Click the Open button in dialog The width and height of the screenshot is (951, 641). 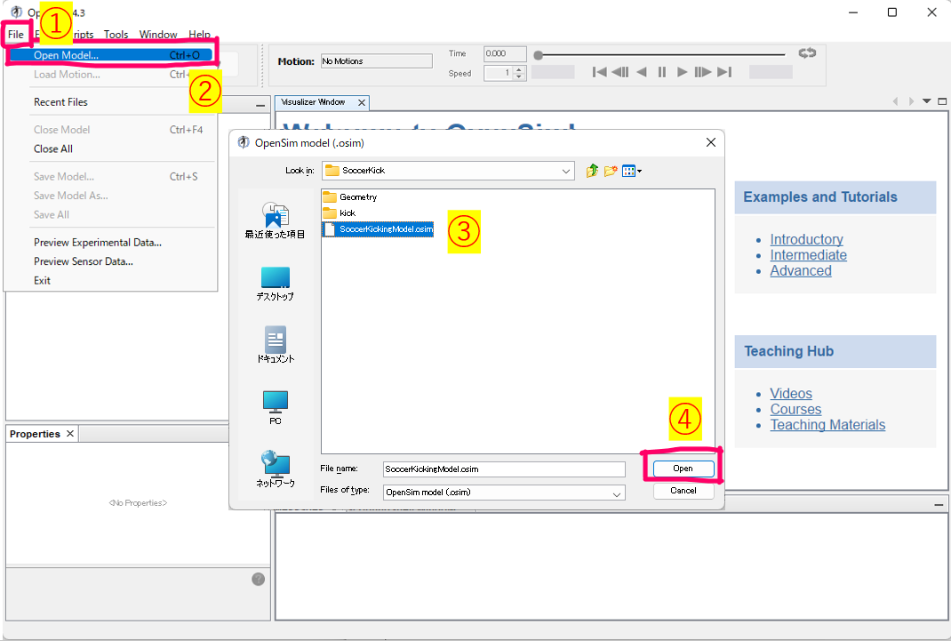(683, 469)
